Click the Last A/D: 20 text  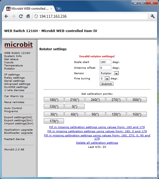click(x=97, y=147)
